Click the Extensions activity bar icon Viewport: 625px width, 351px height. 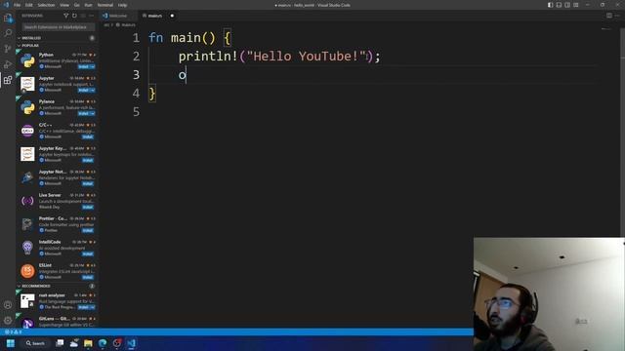point(8,80)
